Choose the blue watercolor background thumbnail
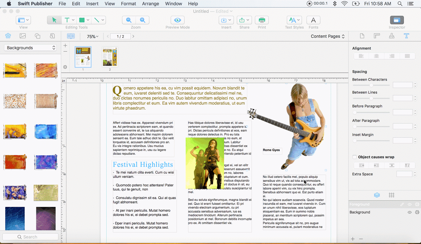This screenshot has height=244, width=421. pos(46,131)
